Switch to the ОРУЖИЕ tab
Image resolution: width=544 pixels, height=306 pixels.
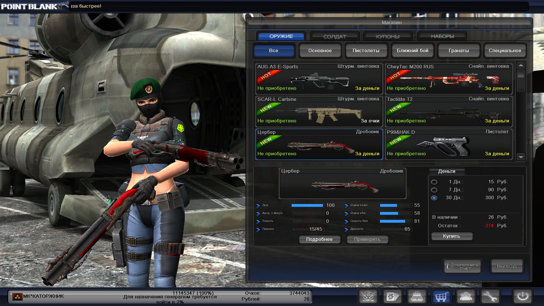[x=281, y=36]
